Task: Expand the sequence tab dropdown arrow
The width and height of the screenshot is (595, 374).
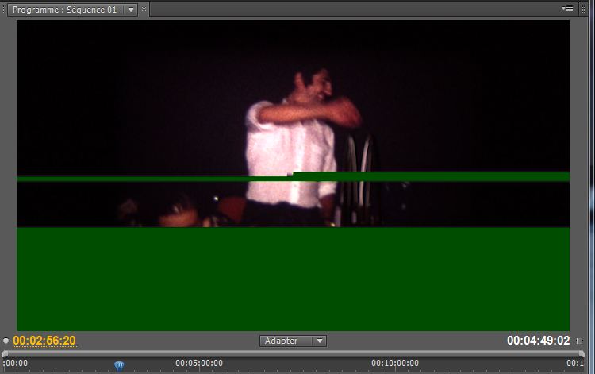Action: (x=131, y=10)
